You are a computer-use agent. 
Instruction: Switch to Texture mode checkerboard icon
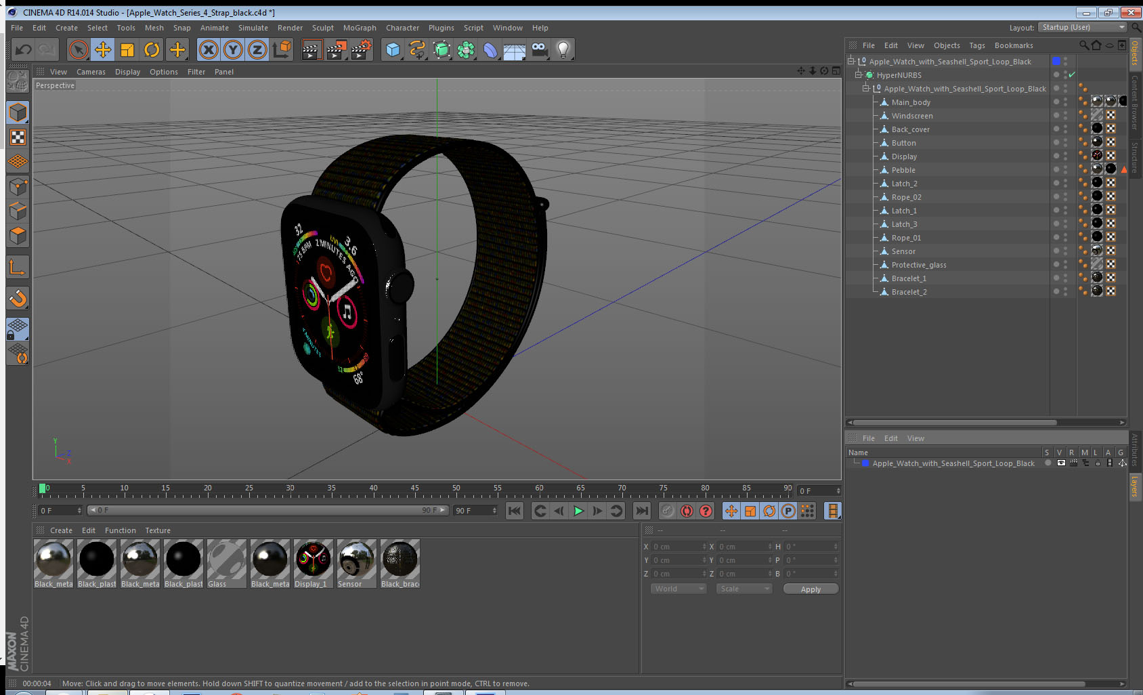[x=18, y=138]
